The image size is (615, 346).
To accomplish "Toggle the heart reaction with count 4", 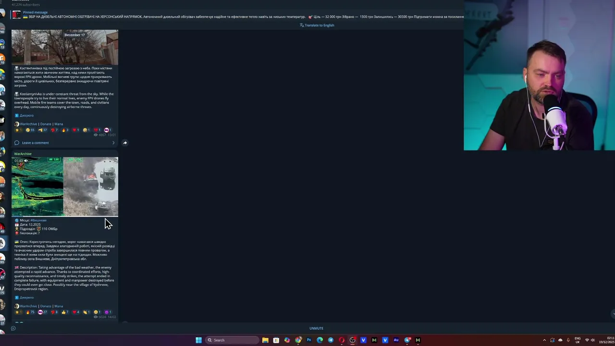I will pyautogui.click(x=77, y=312).
